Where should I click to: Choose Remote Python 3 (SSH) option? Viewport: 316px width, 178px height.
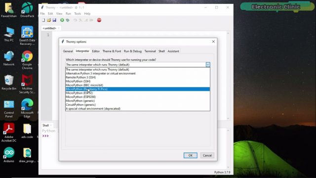[x=138, y=77]
